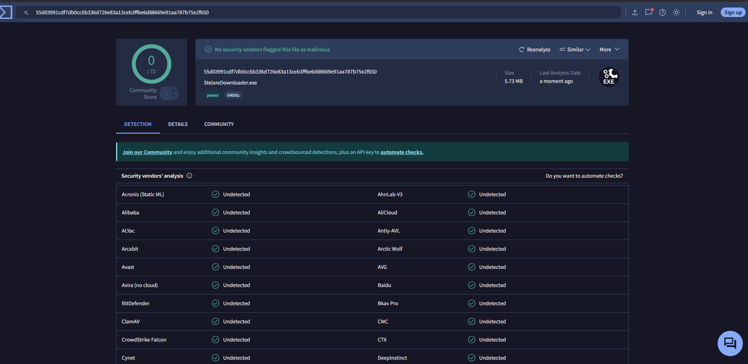748x364 pixels.
Task: Open the help question mark icon
Action: point(663,13)
